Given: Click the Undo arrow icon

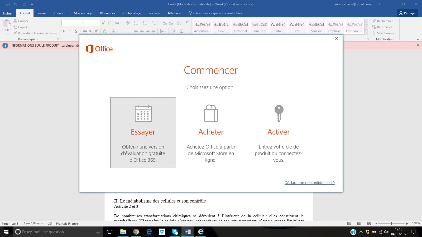Looking at the screenshot, I should click(15, 4).
